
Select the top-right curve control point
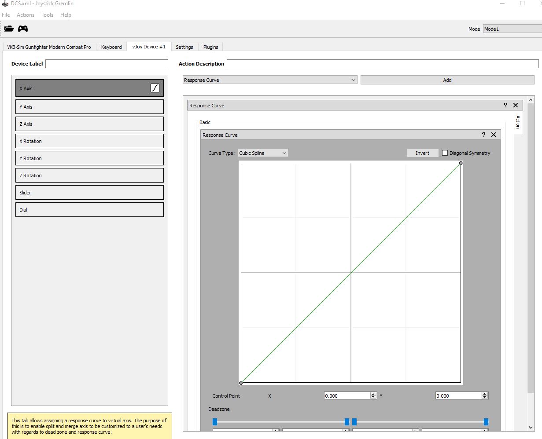(461, 163)
